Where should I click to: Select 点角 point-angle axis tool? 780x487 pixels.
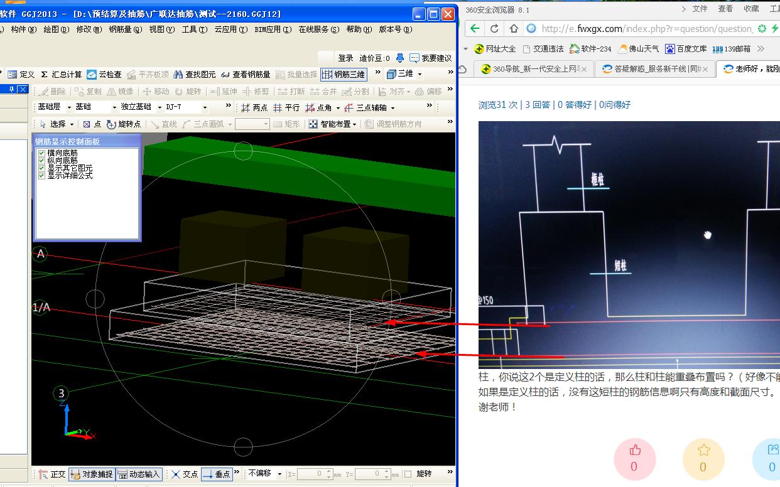[318, 107]
